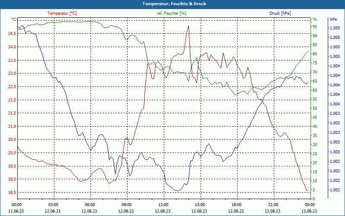Click green humidity axis value '80'
This screenshot has width=345, height=216.
pyautogui.click(x=315, y=54)
